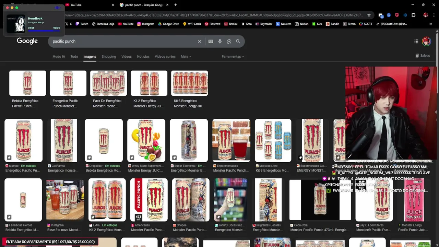
Task: Open the MYP Cards bookmark
Action: coord(192,24)
